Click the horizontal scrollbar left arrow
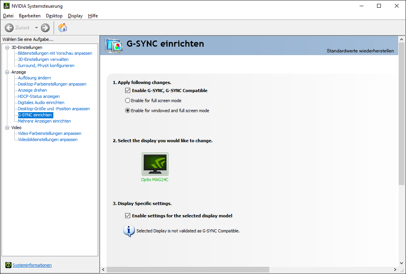This screenshot has width=406, height=274. tap(103, 270)
